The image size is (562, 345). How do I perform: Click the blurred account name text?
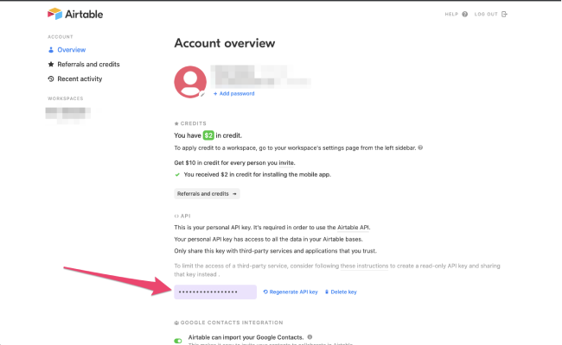click(260, 76)
